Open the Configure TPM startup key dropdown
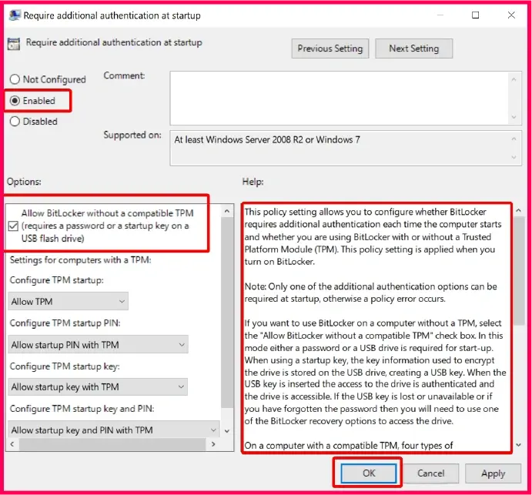Screen dimensions: 532x495 pos(98,387)
